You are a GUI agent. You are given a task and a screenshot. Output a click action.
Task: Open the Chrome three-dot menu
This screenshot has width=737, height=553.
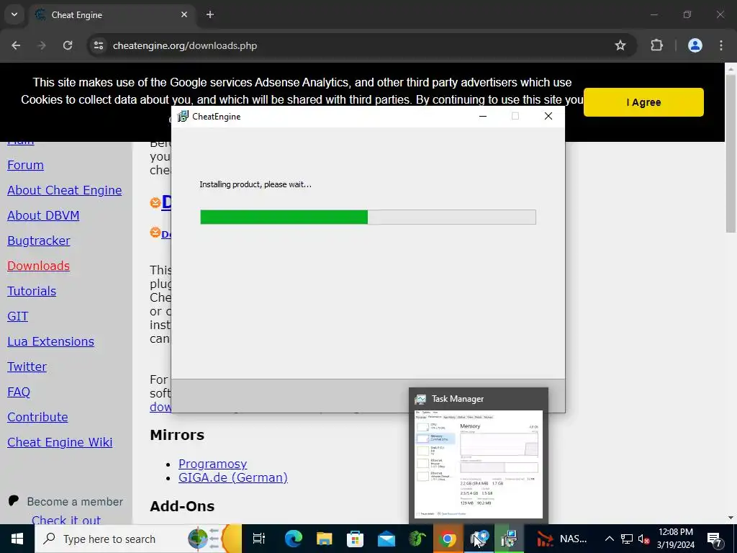(721, 45)
